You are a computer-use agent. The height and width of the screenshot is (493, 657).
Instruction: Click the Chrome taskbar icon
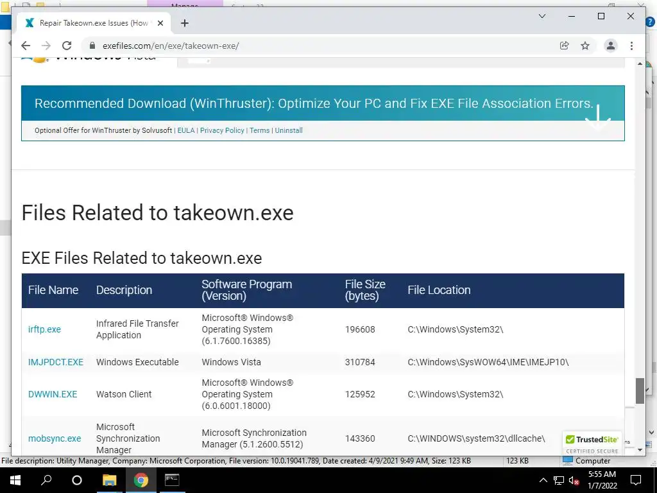[141, 480]
